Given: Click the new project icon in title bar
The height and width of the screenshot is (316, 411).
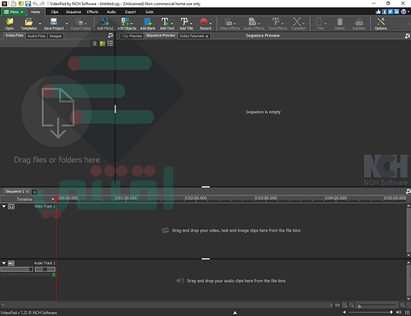Looking at the screenshot, I should (x=14, y=4).
